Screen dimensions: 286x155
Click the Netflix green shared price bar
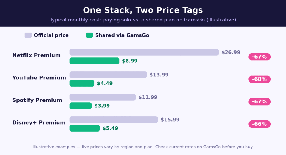point(94,61)
